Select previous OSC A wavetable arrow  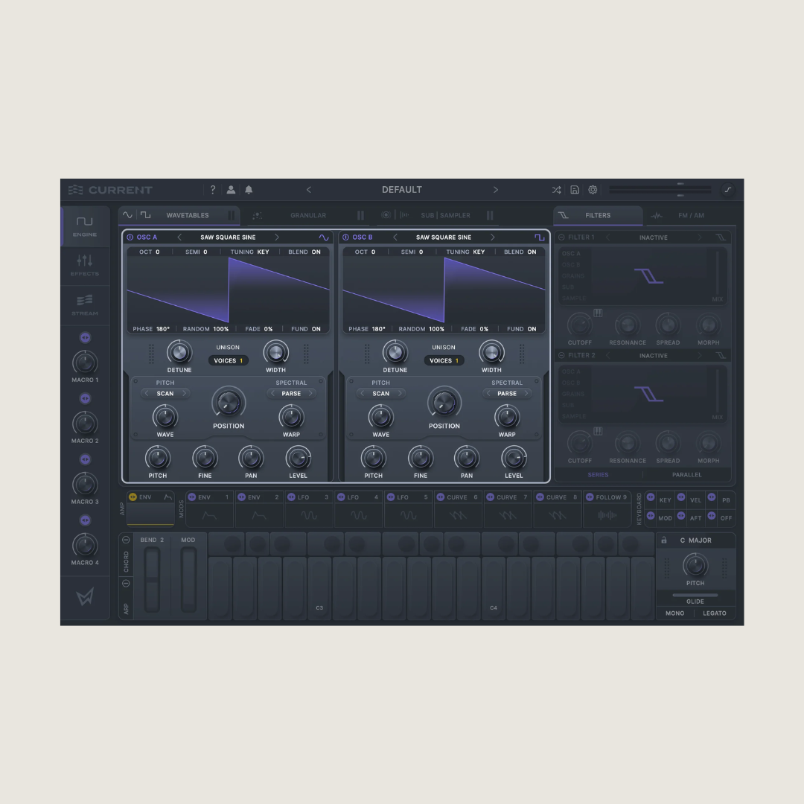pyautogui.click(x=179, y=237)
